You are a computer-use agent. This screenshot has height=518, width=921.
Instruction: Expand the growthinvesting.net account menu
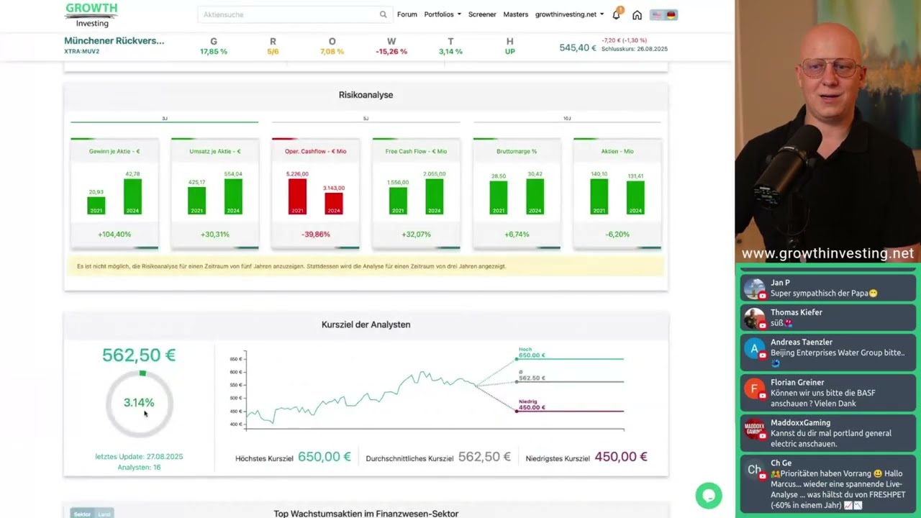pyautogui.click(x=569, y=14)
